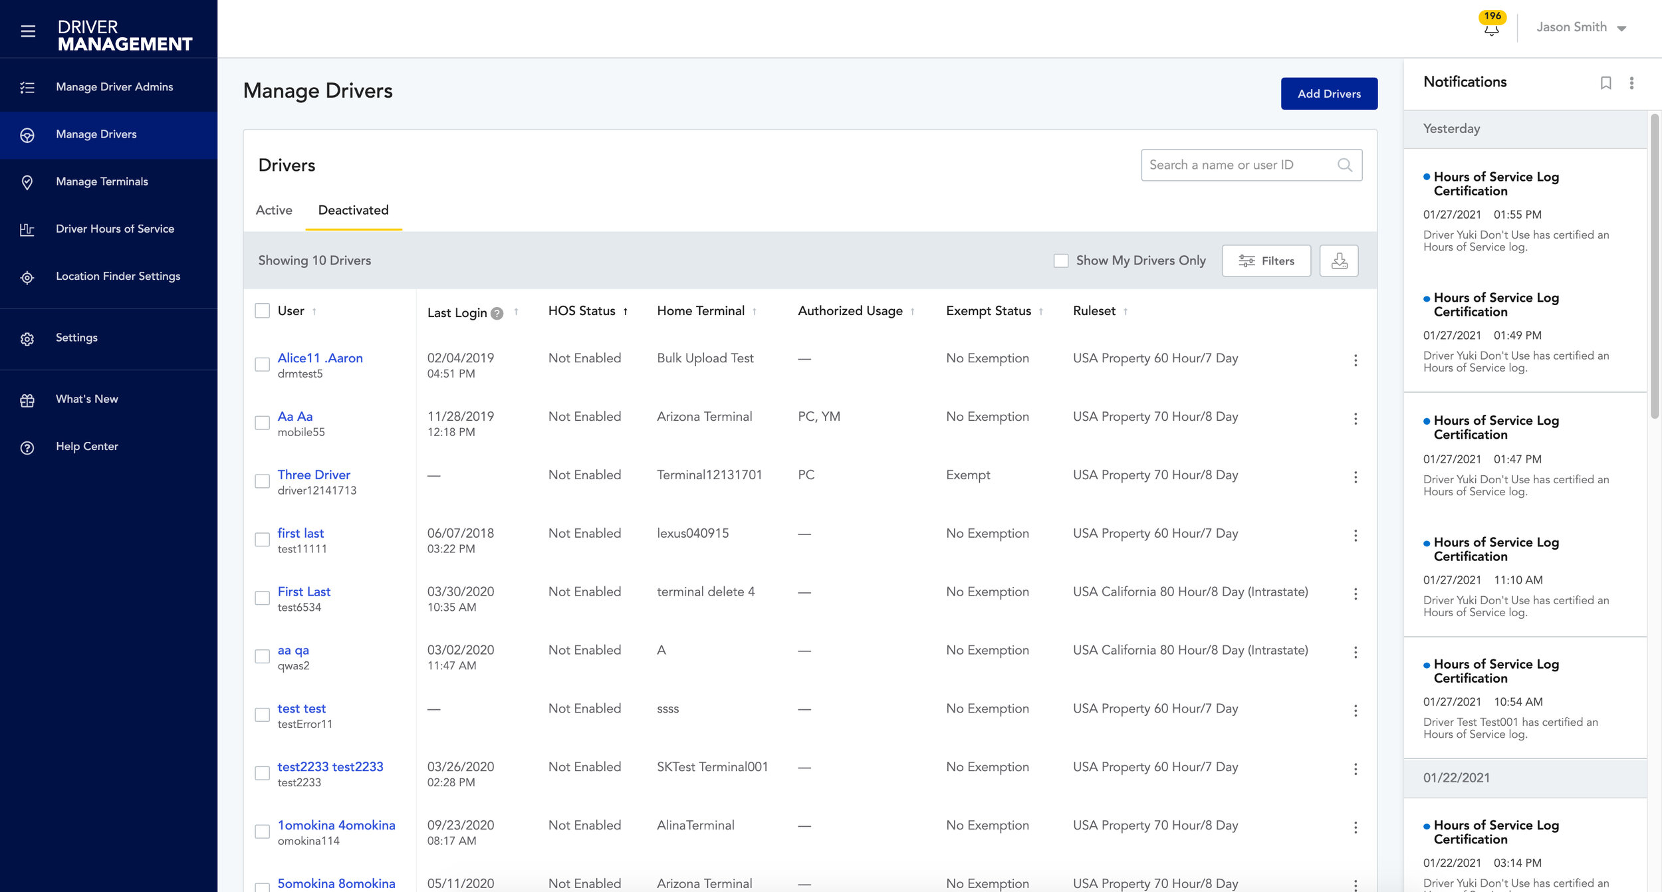Screen dimensions: 1662x892
Task: Check the First Last test6534 checkbox
Action: pyautogui.click(x=263, y=598)
